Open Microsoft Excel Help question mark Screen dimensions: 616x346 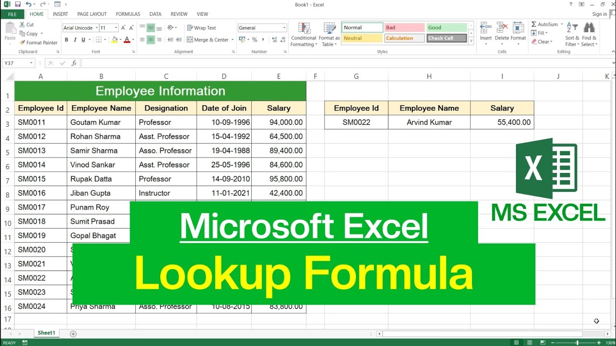pyautogui.click(x=570, y=4)
